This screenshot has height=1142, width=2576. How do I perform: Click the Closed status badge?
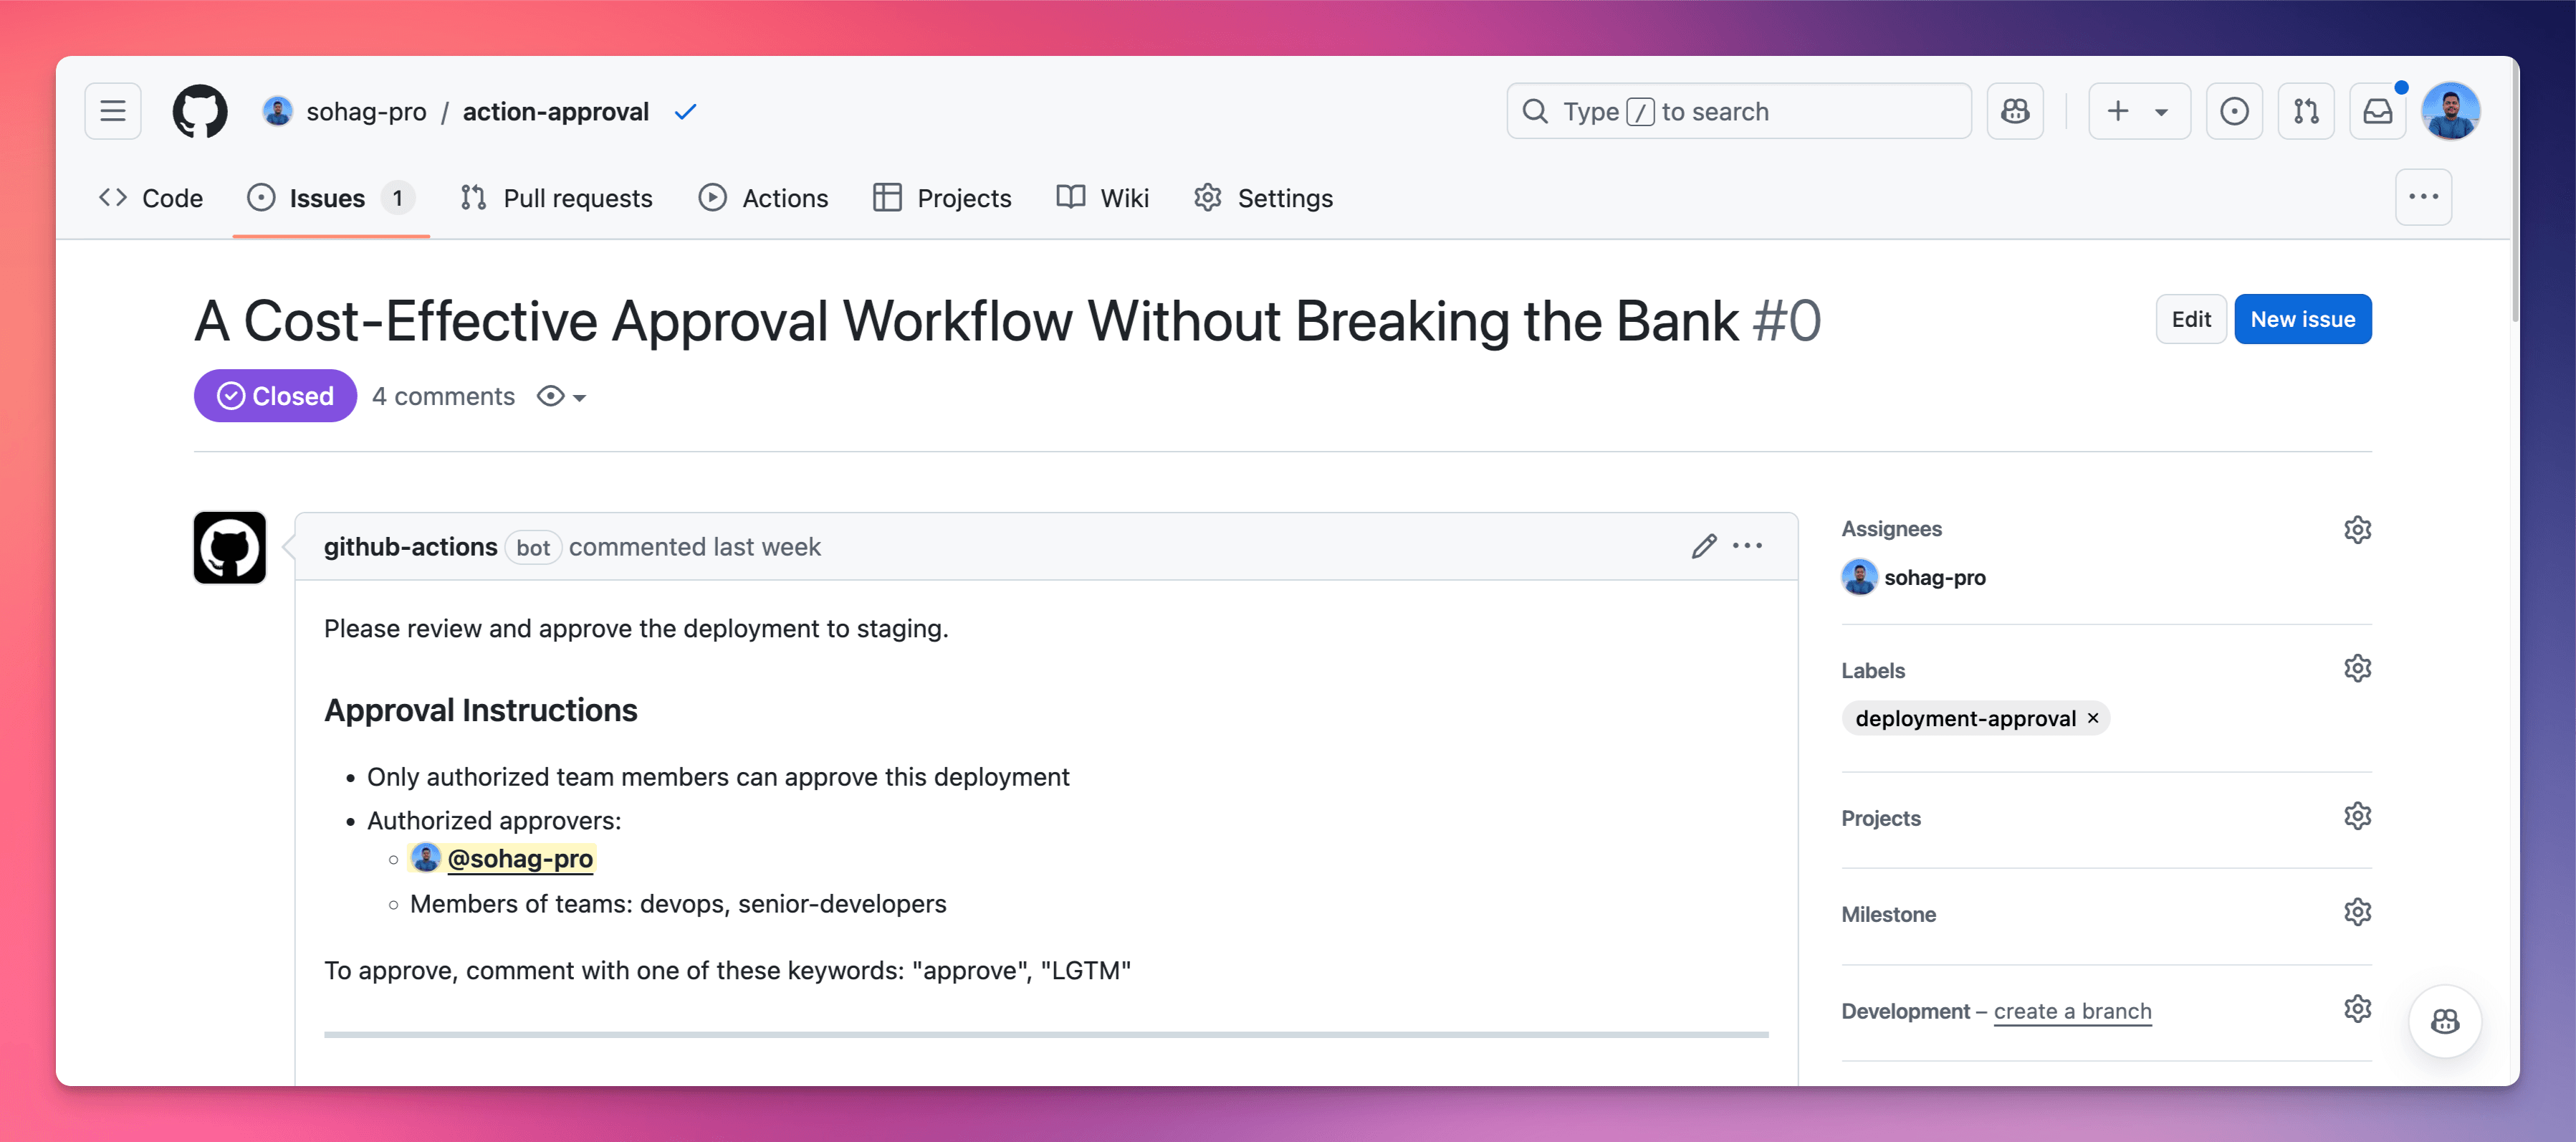click(275, 395)
